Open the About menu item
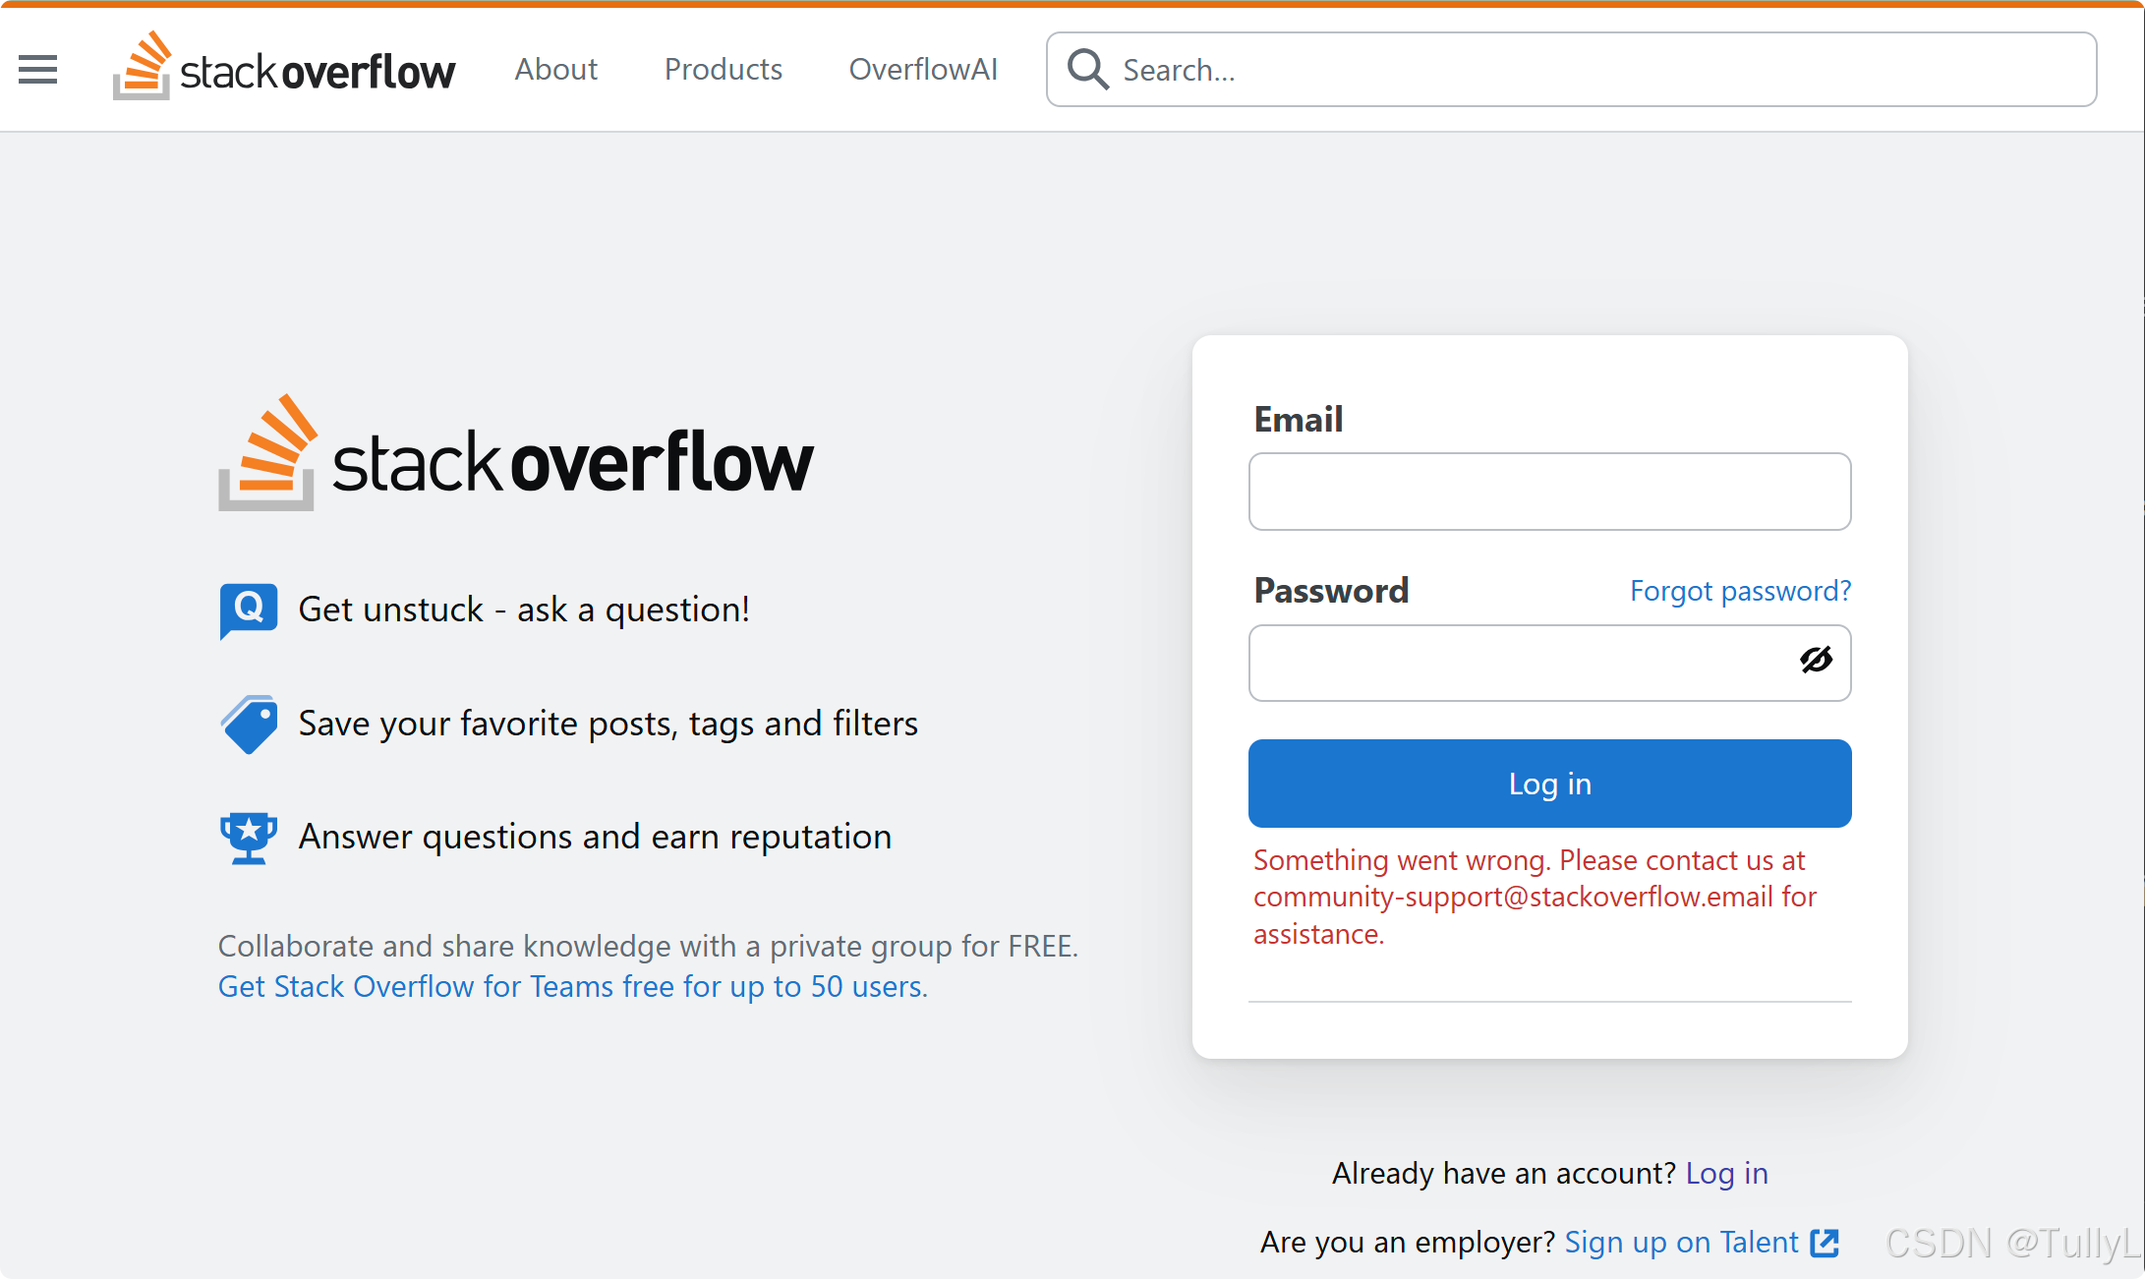The height and width of the screenshot is (1279, 2145). (556, 70)
